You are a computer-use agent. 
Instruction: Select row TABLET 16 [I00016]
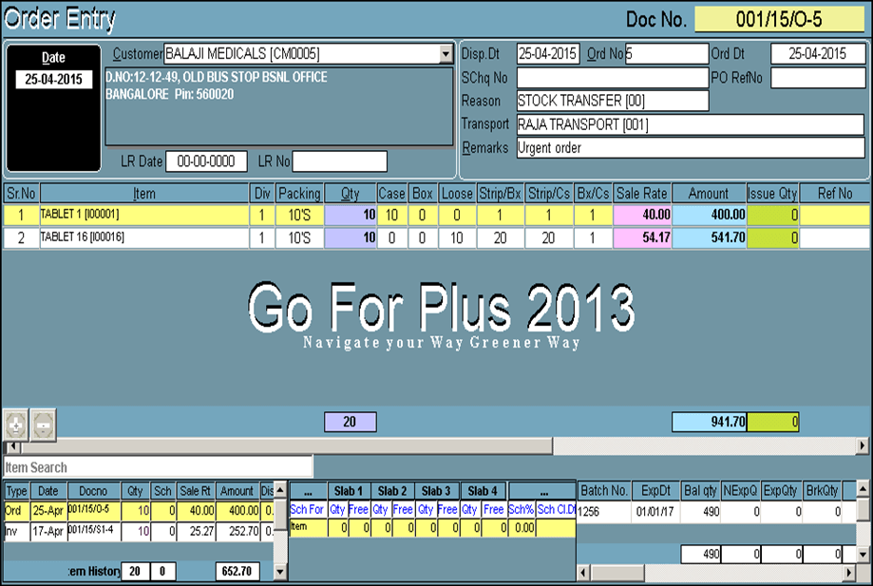click(437, 237)
